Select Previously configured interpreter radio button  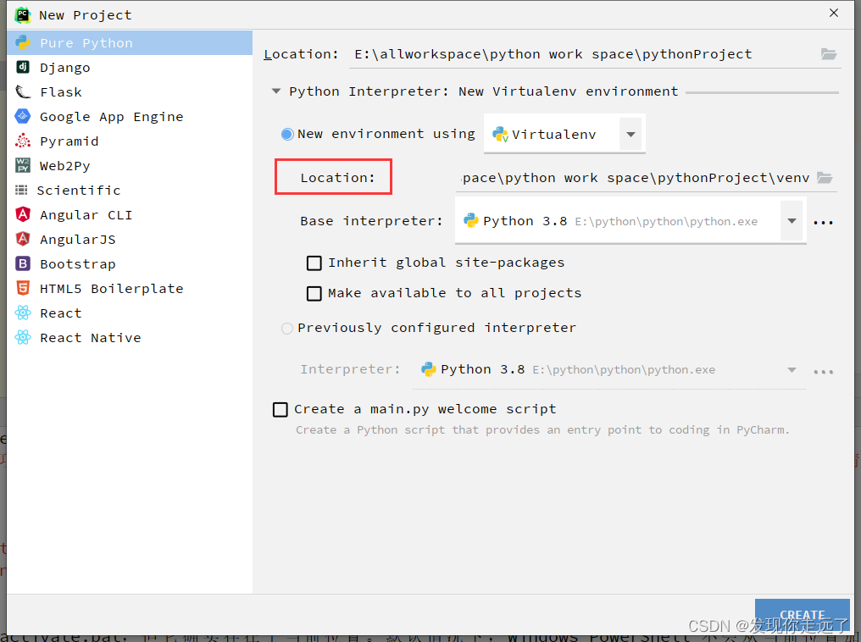[x=286, y=329]
